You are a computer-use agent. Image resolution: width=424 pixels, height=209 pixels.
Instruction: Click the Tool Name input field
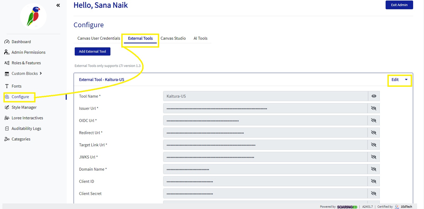[x=265, y=96]
